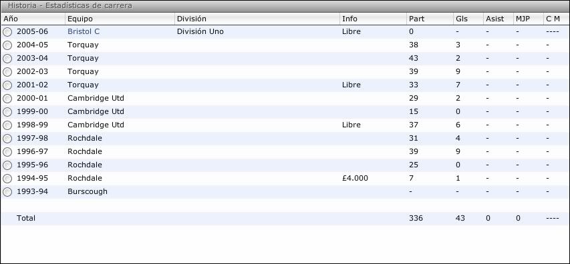Click the División Uno cell
This screenshot has height=264, width=570.
pos(200,31)
